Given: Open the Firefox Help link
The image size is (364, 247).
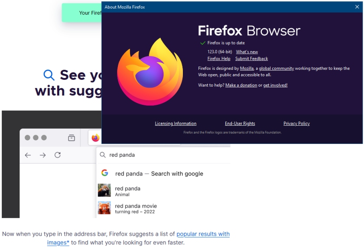Looking at the screenshot, I should pyautogui.click(x=219, y=59).
